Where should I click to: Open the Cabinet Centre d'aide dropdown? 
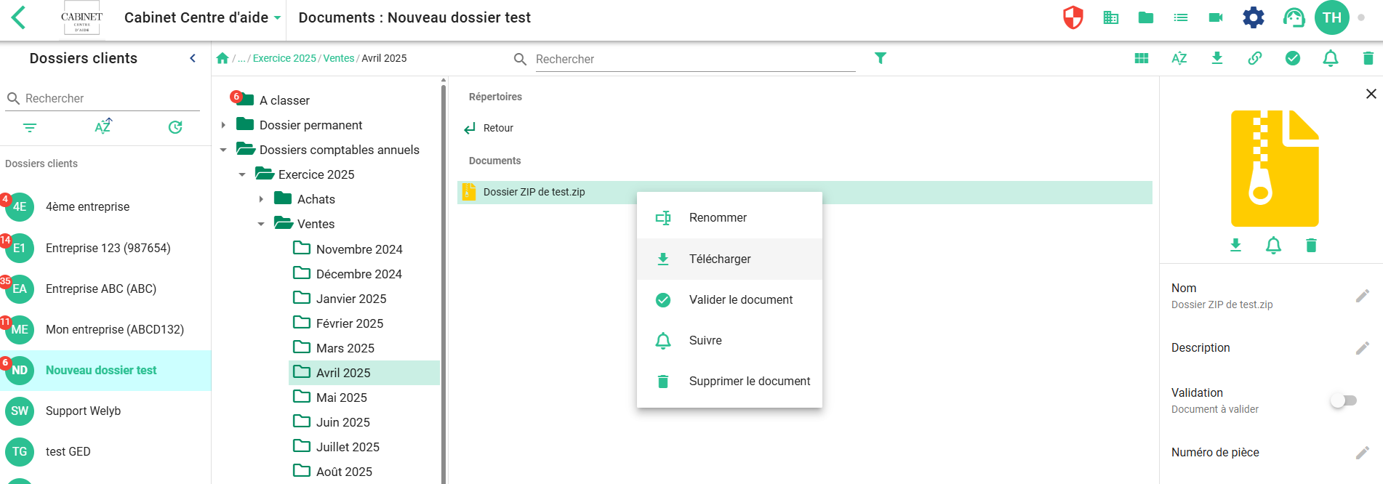202,17
